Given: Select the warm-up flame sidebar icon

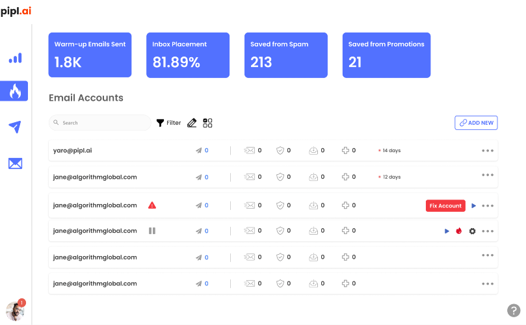Looking at the screenshot, I should click(x=14, y=91).
